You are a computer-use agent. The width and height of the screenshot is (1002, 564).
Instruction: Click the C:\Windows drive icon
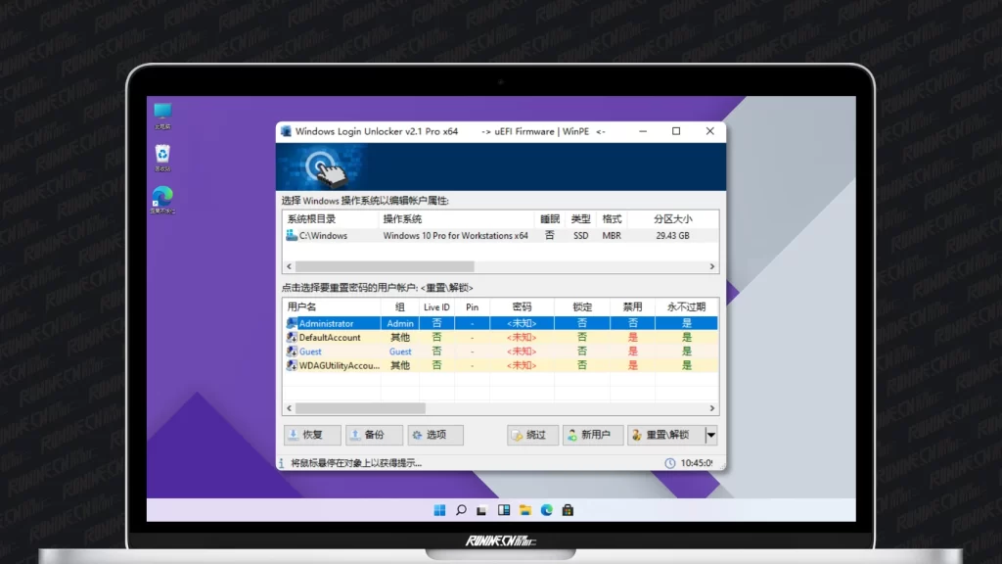pyautogui.click(x=292, y=236)
